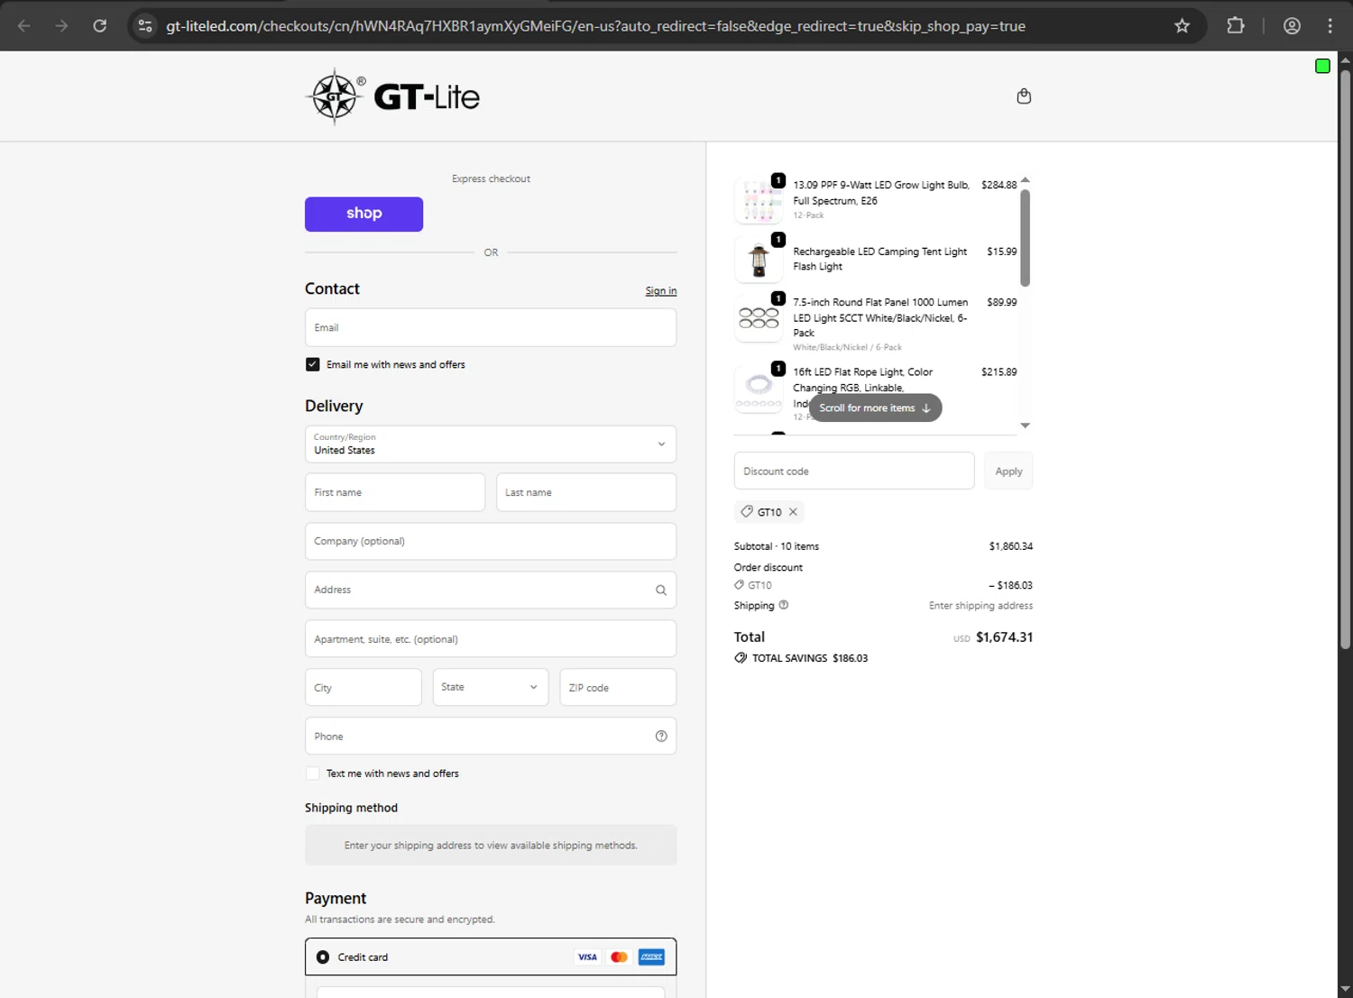Screen dimensions: 1353x998
Task: Click the browser address bar URL
Action: pos(595,26)
